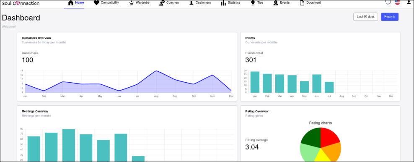Click the Aug peak on customers line chart
This screenshot has height=162, width=414.
tap(156, 71)
